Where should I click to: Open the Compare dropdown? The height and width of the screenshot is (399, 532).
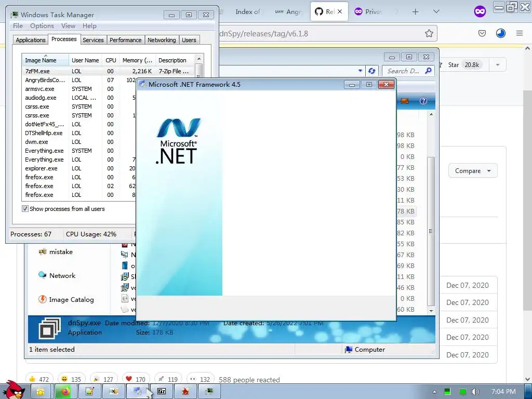[473, 170]
